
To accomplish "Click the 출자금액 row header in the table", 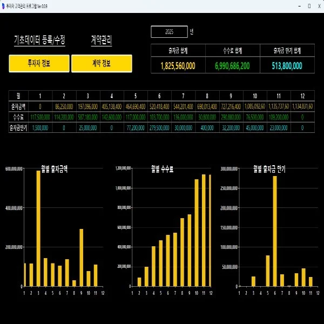I will [x=18, y=106].
